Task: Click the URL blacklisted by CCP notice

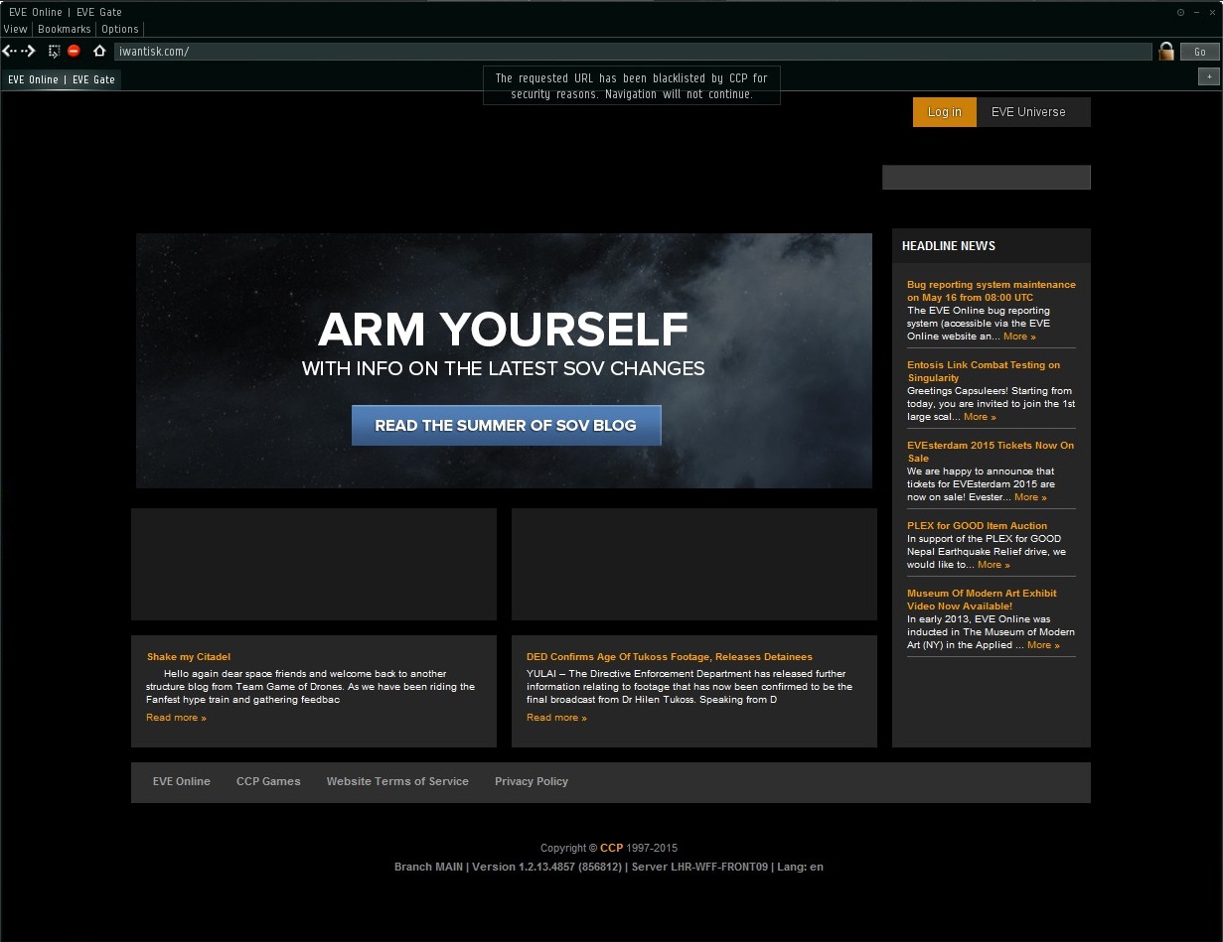Action: (632, 86)
